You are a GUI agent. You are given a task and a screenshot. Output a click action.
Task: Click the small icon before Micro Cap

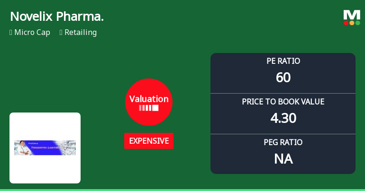pyautogui.click(x=11, y=33)
